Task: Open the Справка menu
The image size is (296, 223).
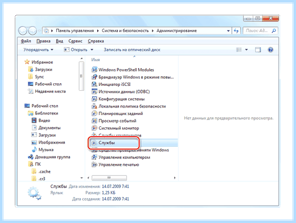Action: [96, 41]
